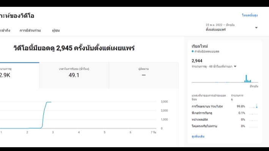Click the เรียลไทม์ card heading

(x=200, y=46)
